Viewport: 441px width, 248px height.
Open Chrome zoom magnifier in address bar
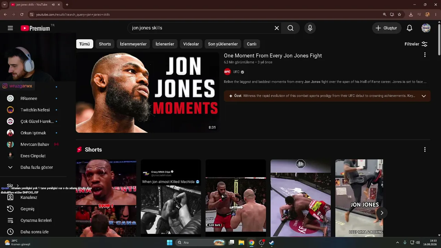(384, 14)
